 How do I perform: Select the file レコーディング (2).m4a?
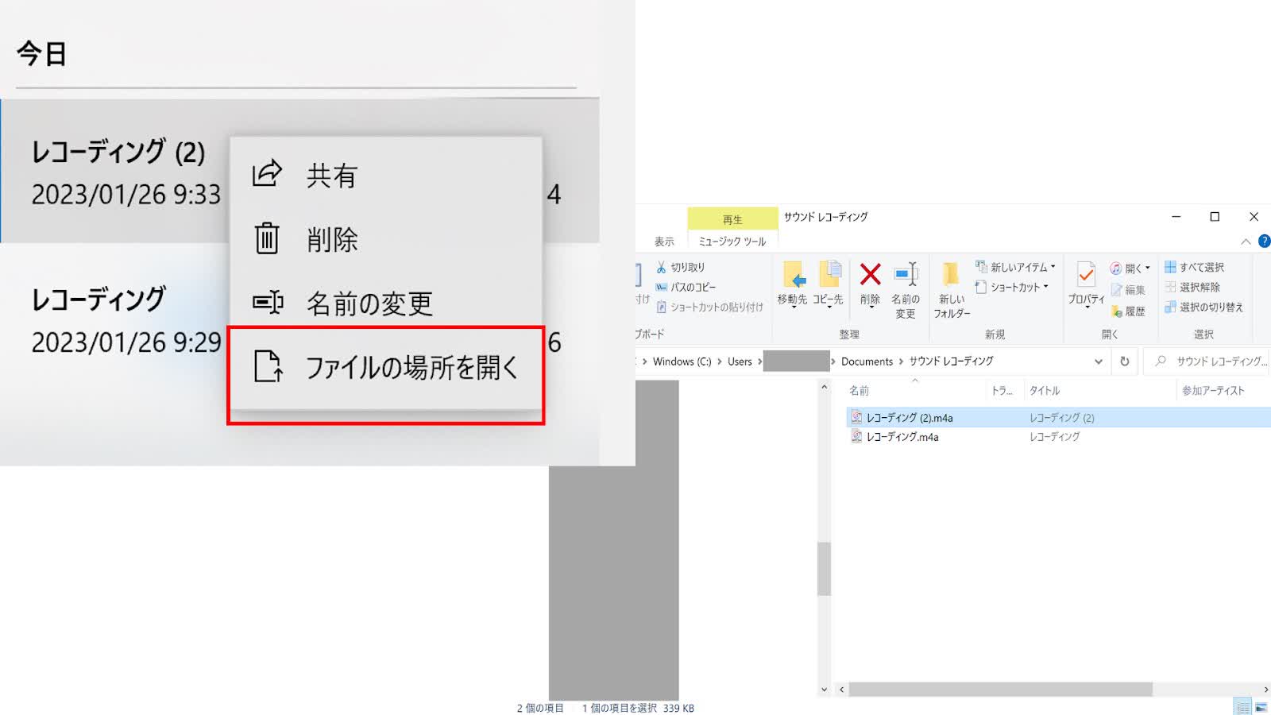pyautogui.click(x=910, y=418)
